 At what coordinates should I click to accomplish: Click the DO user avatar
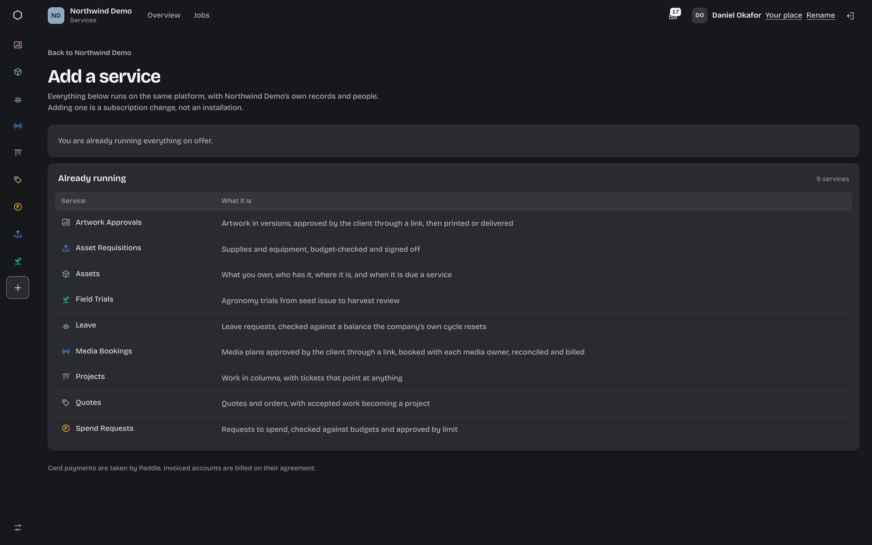click(699, 16)
